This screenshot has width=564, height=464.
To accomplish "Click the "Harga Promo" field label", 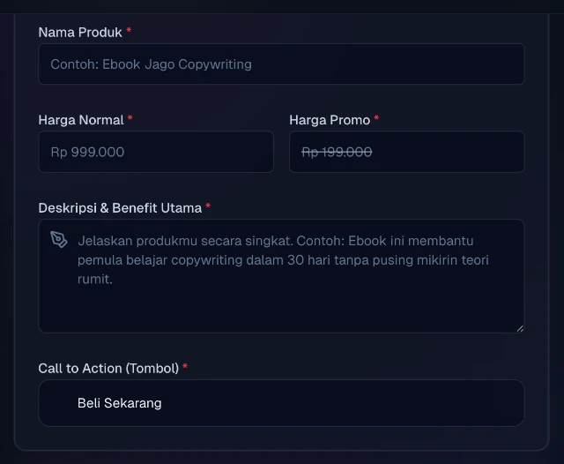I will pyautogui.click(x=330, y=120).
